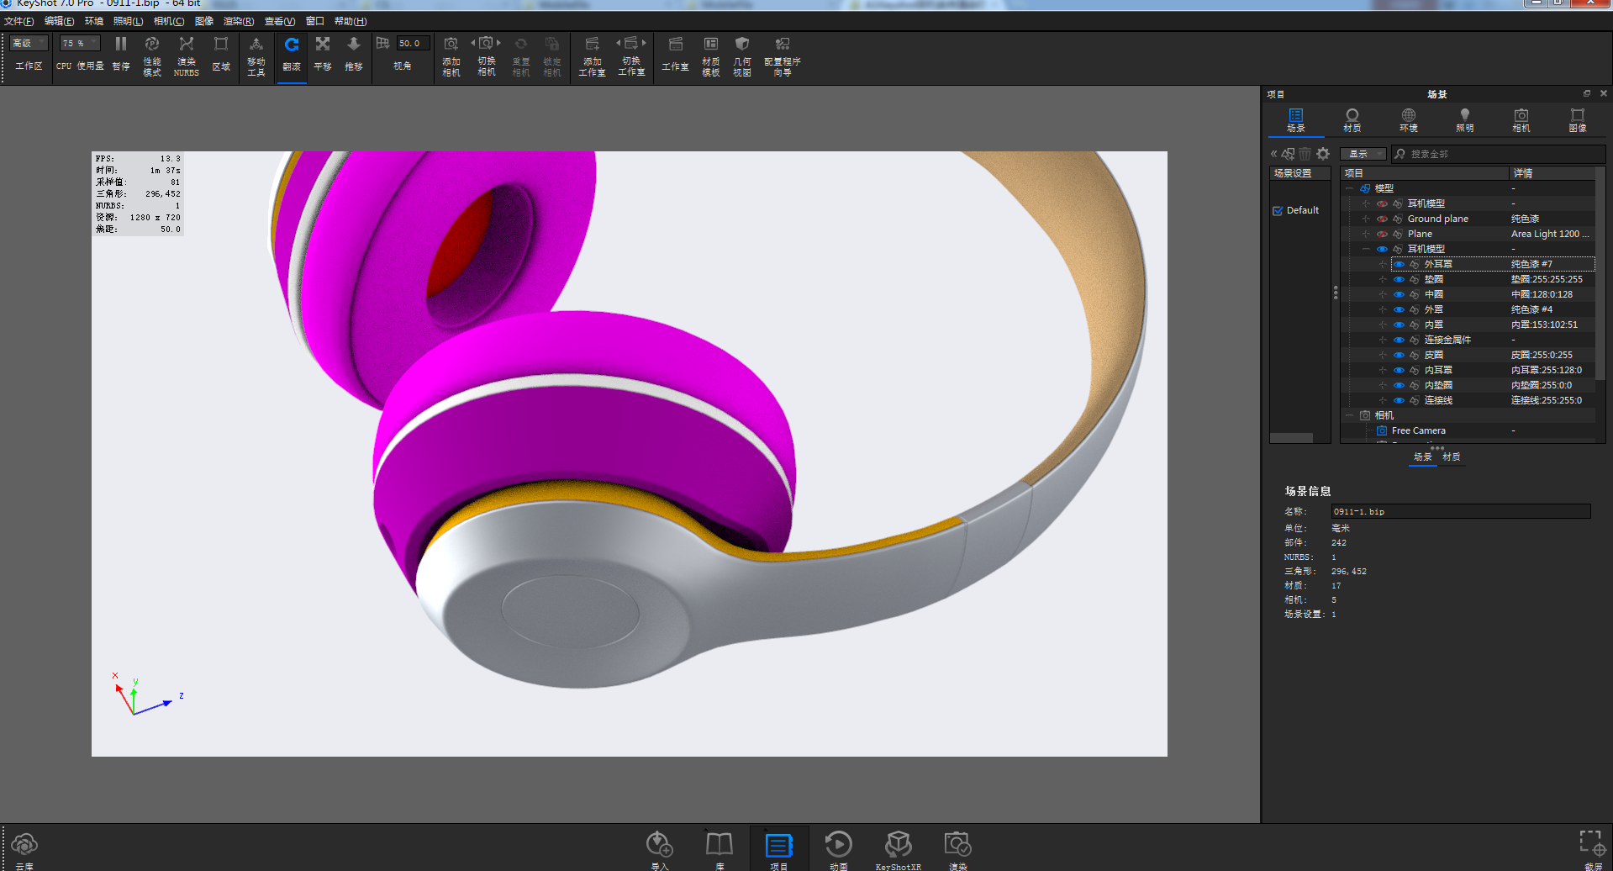Screen dimensions: 1613x871
Task: Switch to the 相机 panel tab
Action: [x=1521, y=120]
